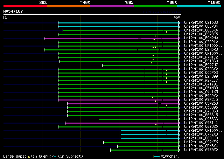Select hit UniRef100_B9GRY0
Screen dimensions: 224x159
click(201, 96)
